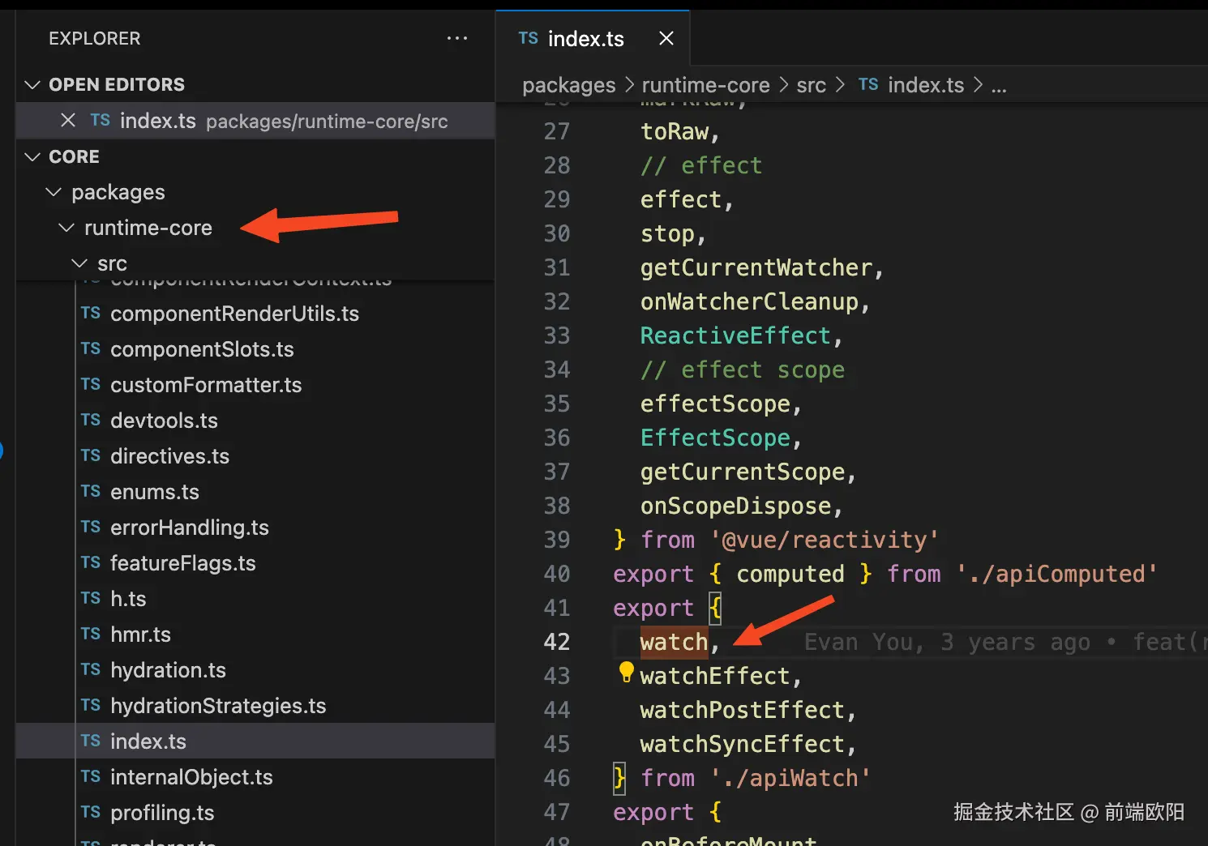Click line number 42 in the gutter
Image resolution: width=1208 pixels, height=846 pixels.
coord(557,642)
